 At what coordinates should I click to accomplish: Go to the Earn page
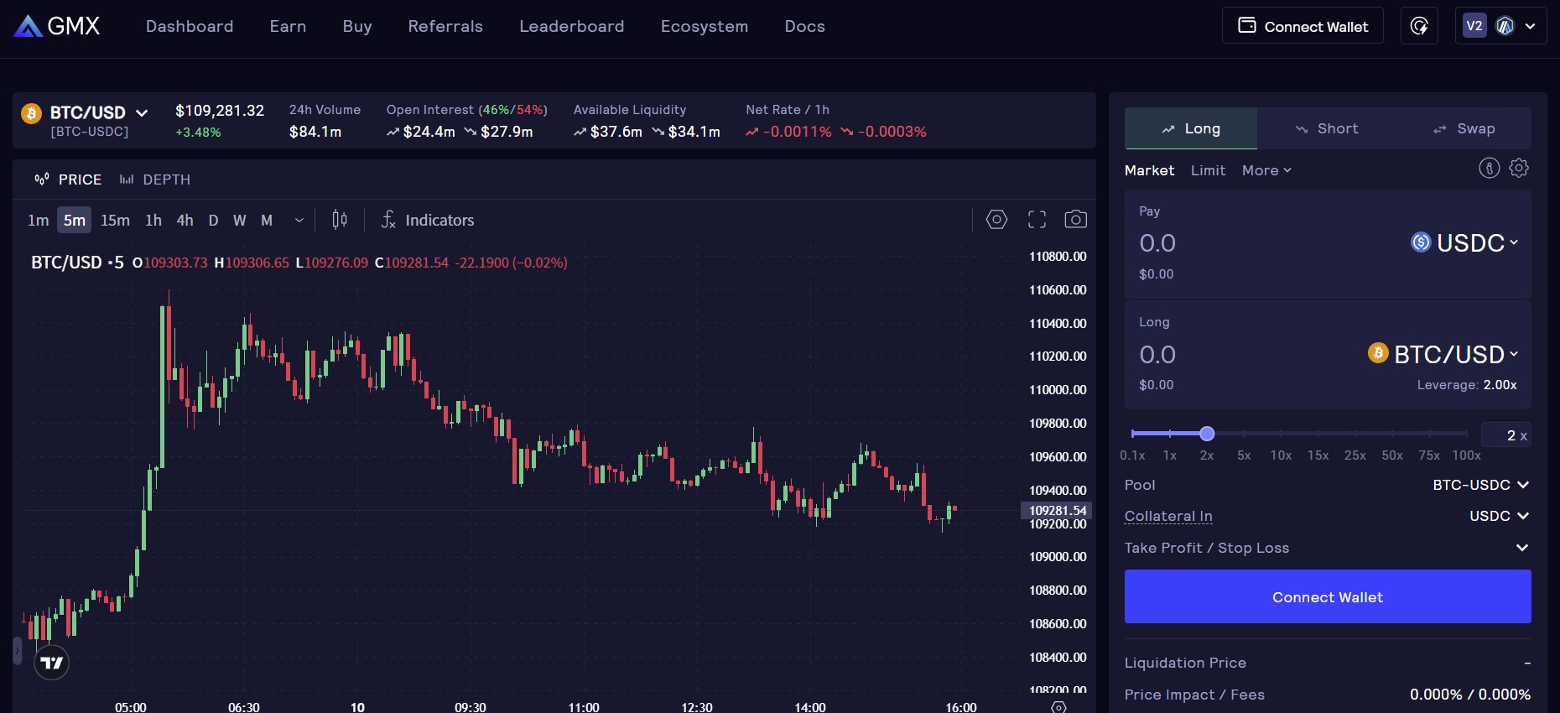pyautogui.click(x=288, y=26)
